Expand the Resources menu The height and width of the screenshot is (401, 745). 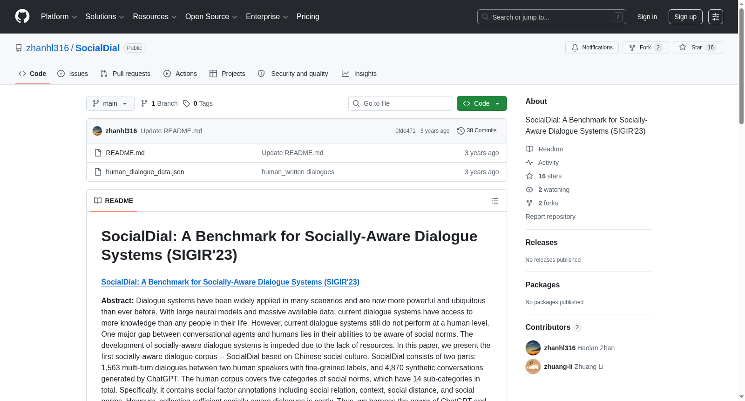point(155,17)
